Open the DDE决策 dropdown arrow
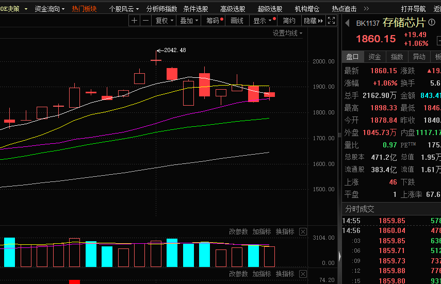Screen dimensions: 441x284 26,9
